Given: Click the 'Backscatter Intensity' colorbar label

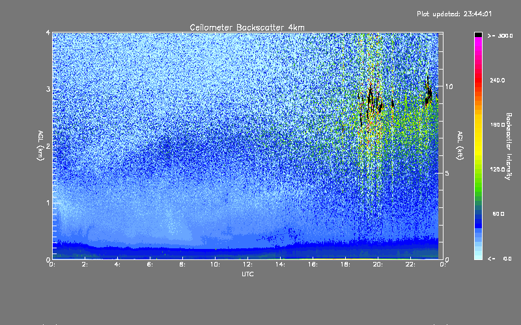Looking at the screenshot, I should (x=509, y=146).
